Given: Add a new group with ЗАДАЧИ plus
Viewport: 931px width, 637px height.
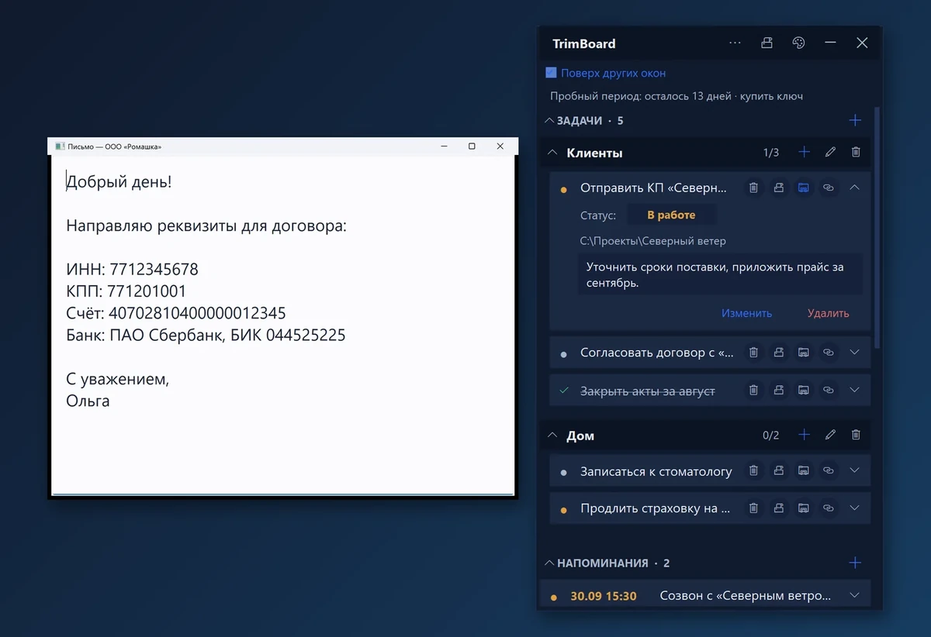Looking at the screenshot, I should tap(855, 120).
